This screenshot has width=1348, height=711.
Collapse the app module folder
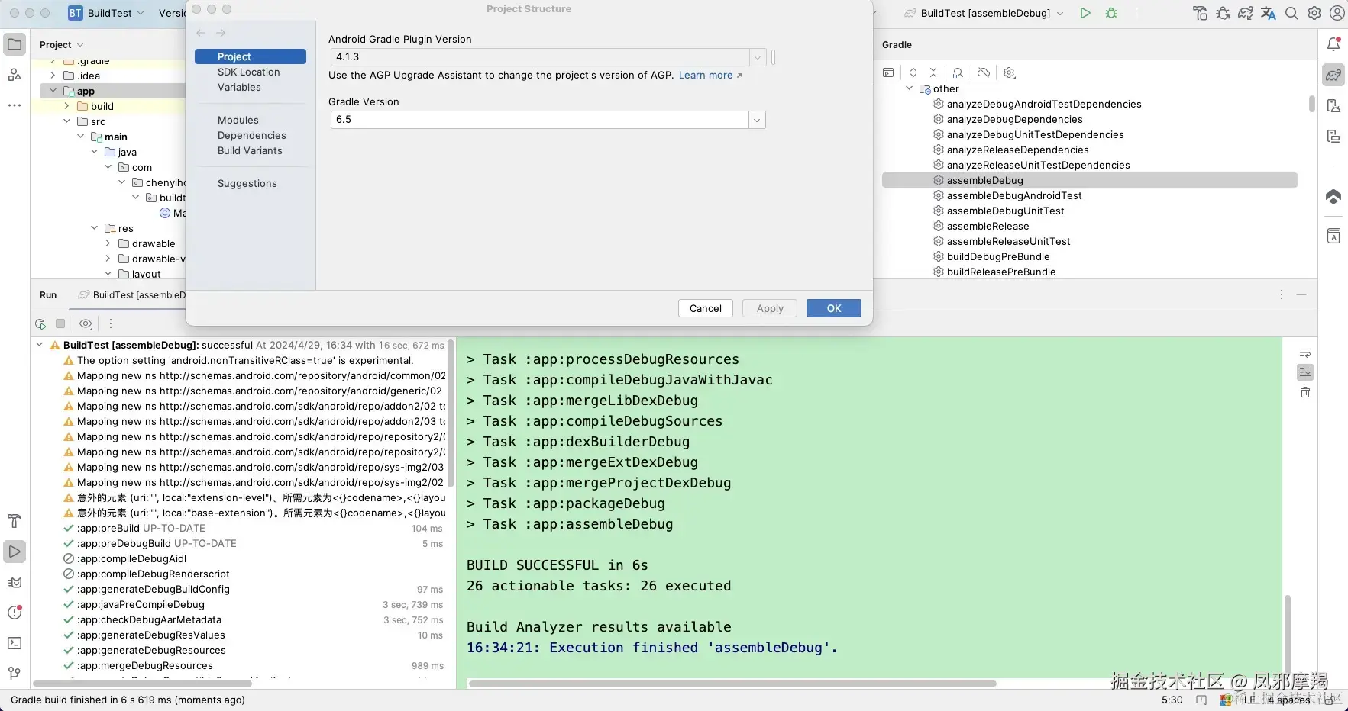(53, 91)
